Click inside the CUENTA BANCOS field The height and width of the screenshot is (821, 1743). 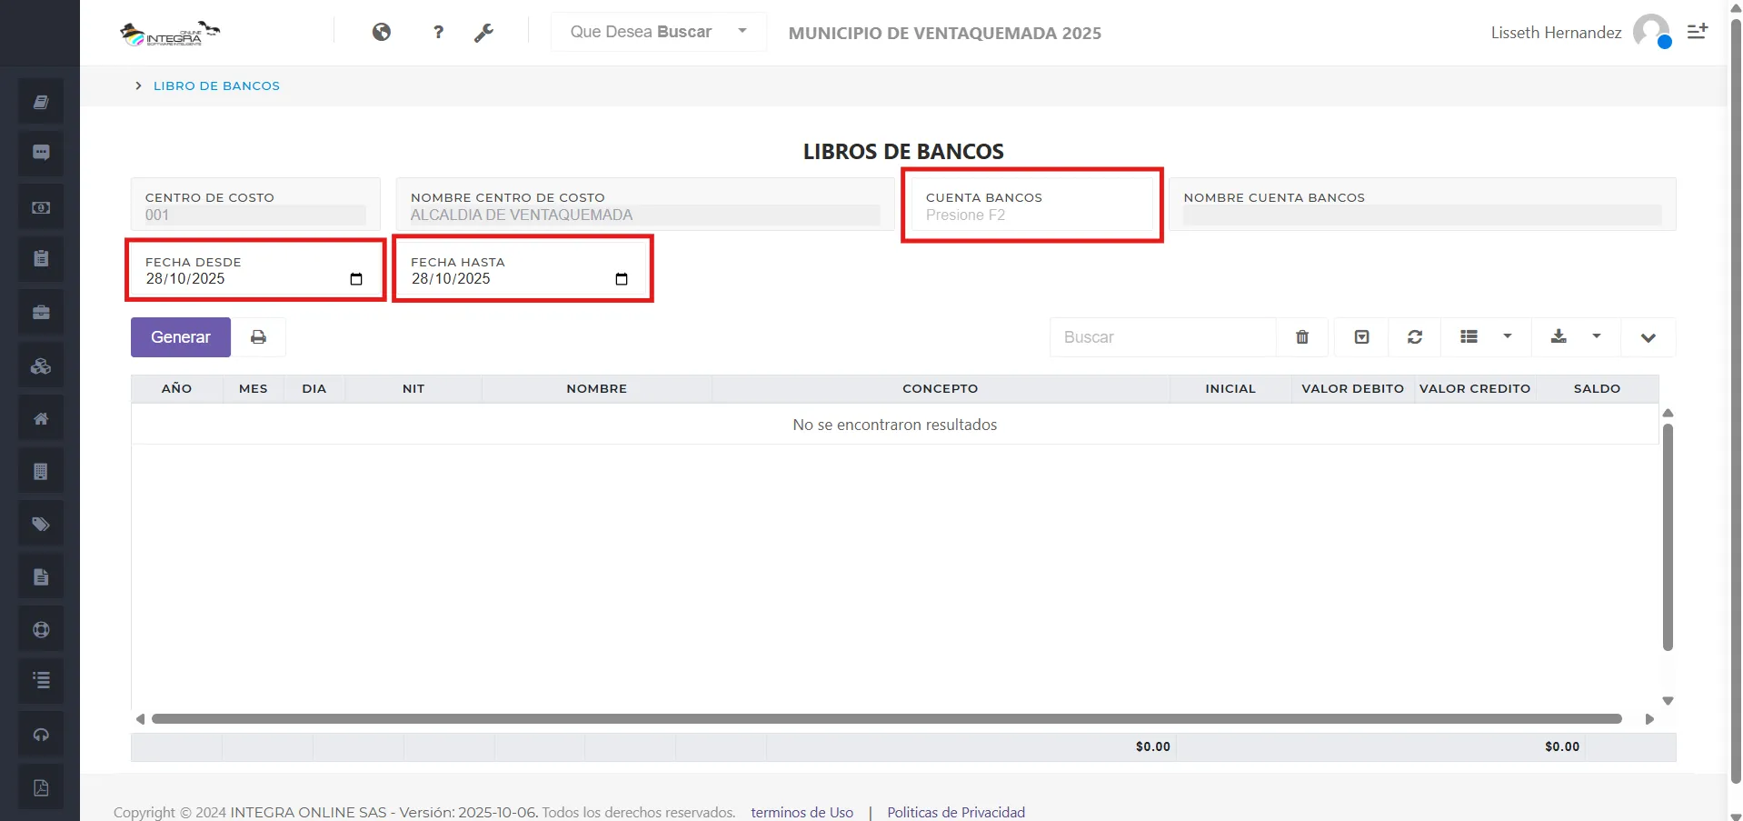1031,215
